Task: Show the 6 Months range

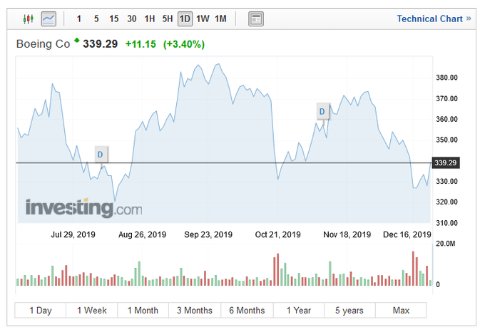Action: (x=247, y=310)
